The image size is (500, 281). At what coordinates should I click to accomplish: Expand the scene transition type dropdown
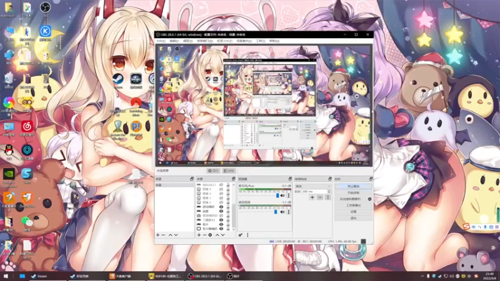[x=312, y=186]
